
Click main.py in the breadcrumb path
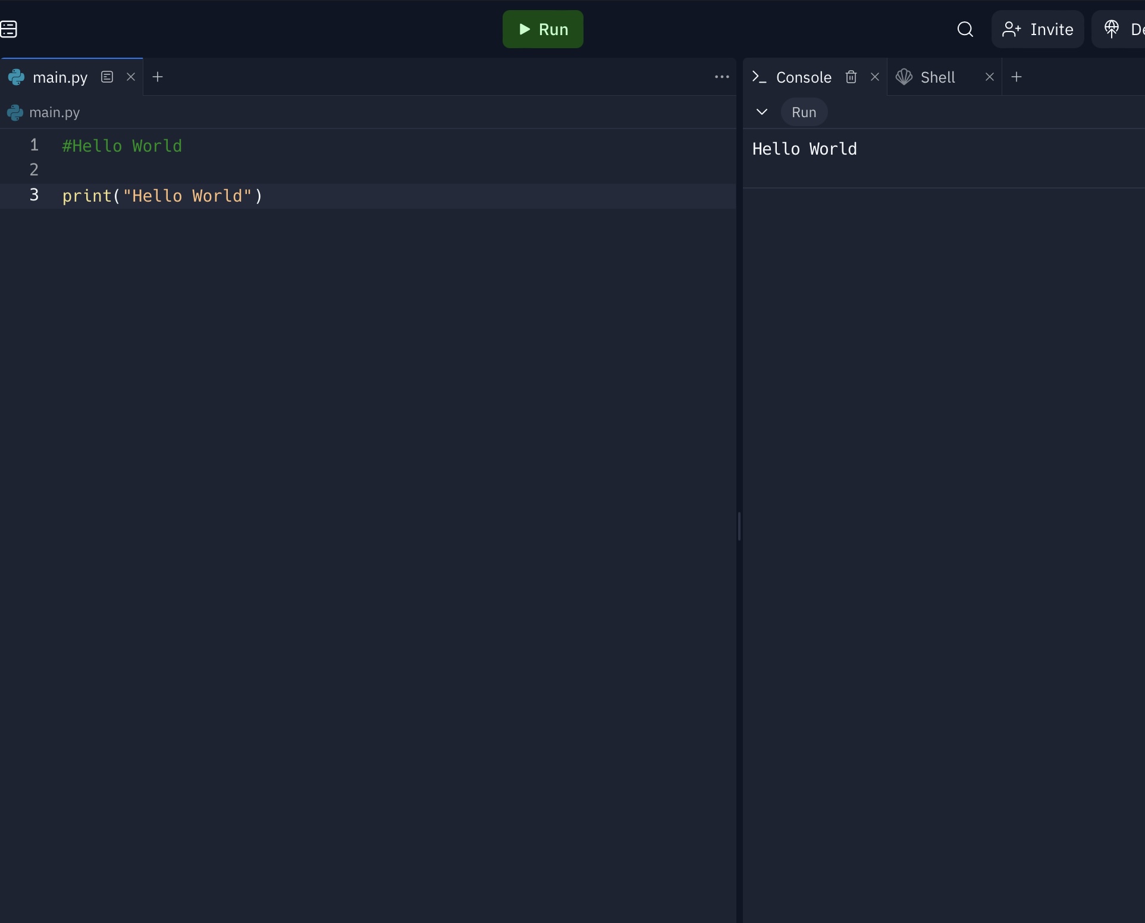click(54, 112)
